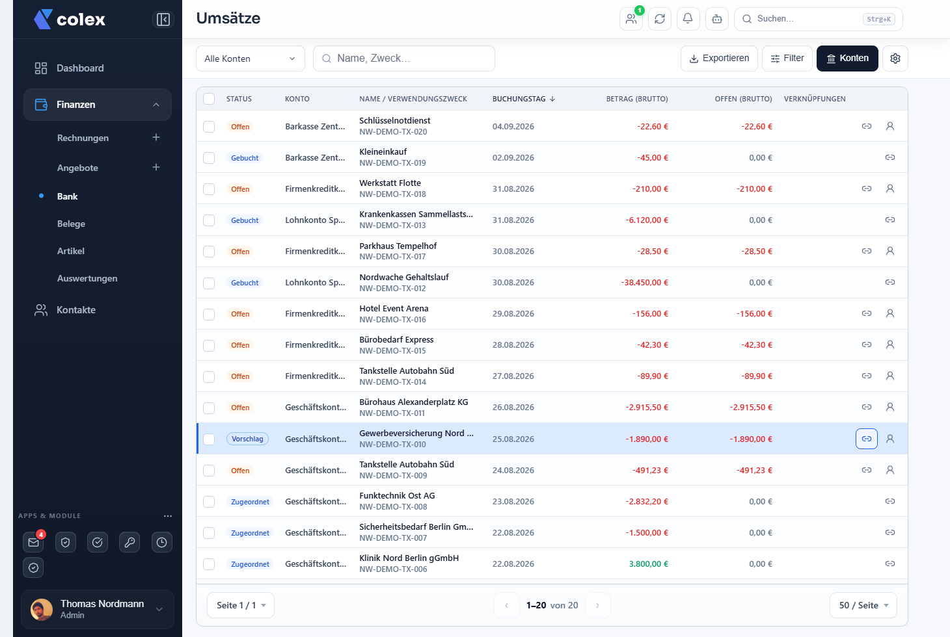Expand the Thomas Nordmann user menu
This screenshot has height=637, width=950.
coord(98,609)
